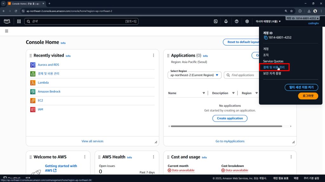The width and height of the screenshot is (325, 182).
Task: Click the Create application button
Action: coord(230,118)
